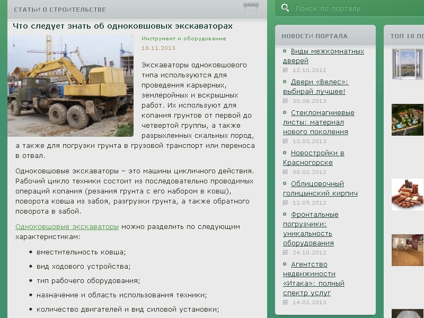Viewport: 424px width, 318px height.
Task: Click list item 'вид ходового устройства;'
Action: pyautogui.click(x=84, y=267)
